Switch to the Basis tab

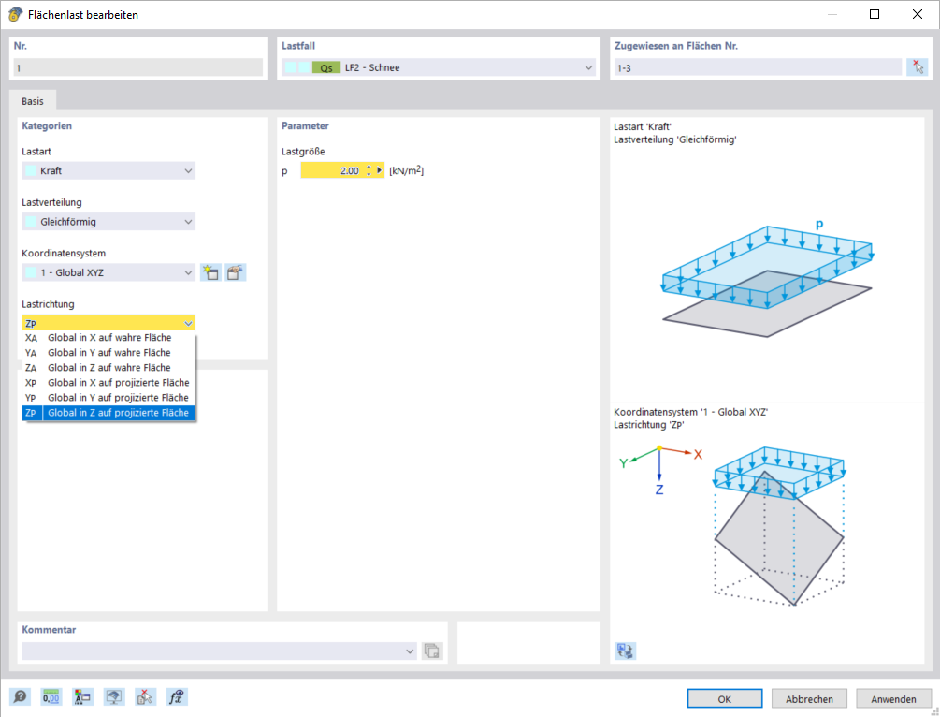(33, 101)
